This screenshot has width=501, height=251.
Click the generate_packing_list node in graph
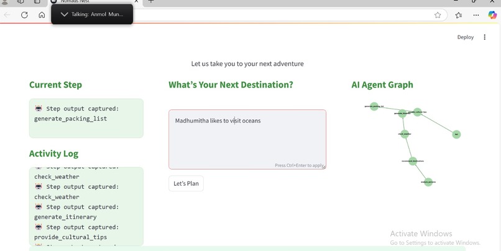click(374, 106)
